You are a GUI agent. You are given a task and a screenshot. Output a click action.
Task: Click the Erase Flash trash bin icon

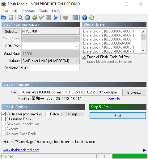(x=27, y=18)
